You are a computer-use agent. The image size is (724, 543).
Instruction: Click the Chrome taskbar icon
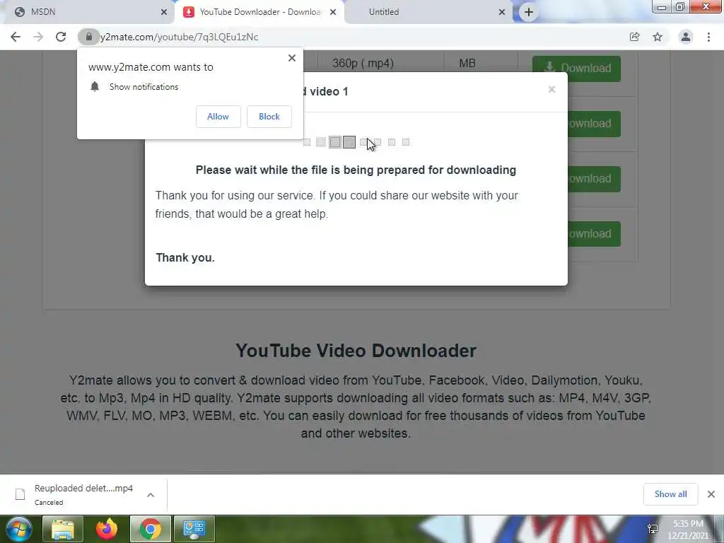pyautogui.click(x=150, y=529)
